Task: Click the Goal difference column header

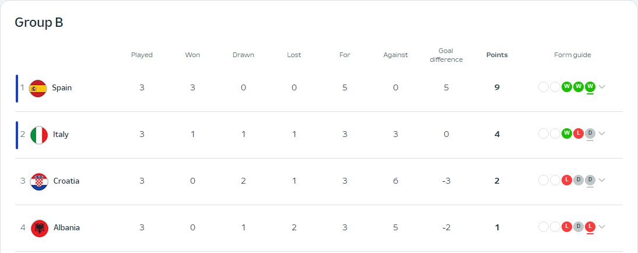Action: pos(446,55)
